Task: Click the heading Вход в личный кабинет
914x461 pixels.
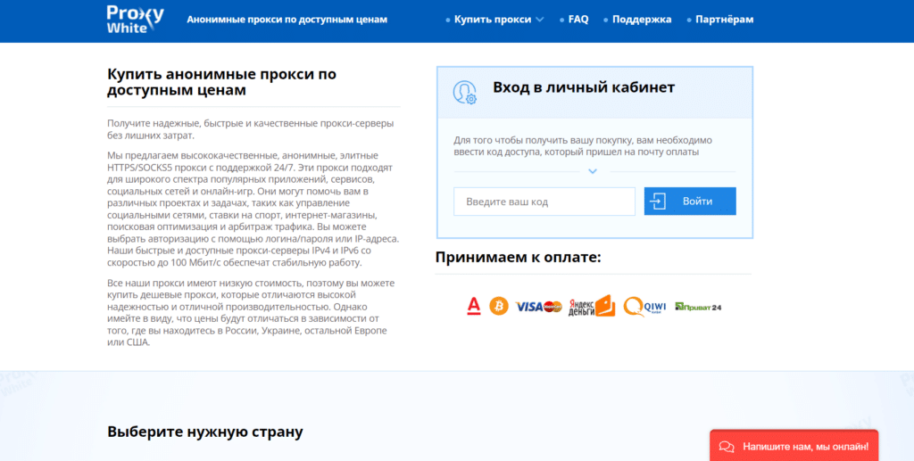Action: [584, 87]
